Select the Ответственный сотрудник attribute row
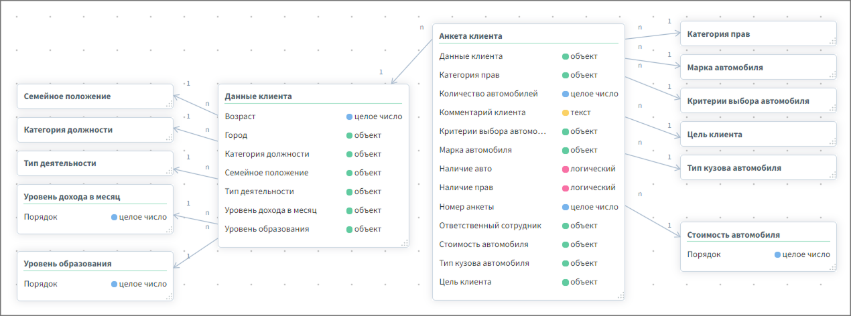The image size is (851, 316). click(490, 226)
